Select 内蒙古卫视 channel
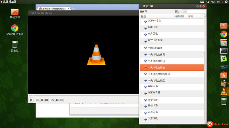 pyautogui.click(x=172, y=94)
